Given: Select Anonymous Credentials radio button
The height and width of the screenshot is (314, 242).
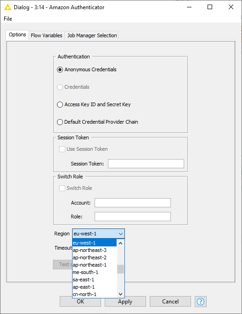Looking at the screenshot, I should point(60,70).
